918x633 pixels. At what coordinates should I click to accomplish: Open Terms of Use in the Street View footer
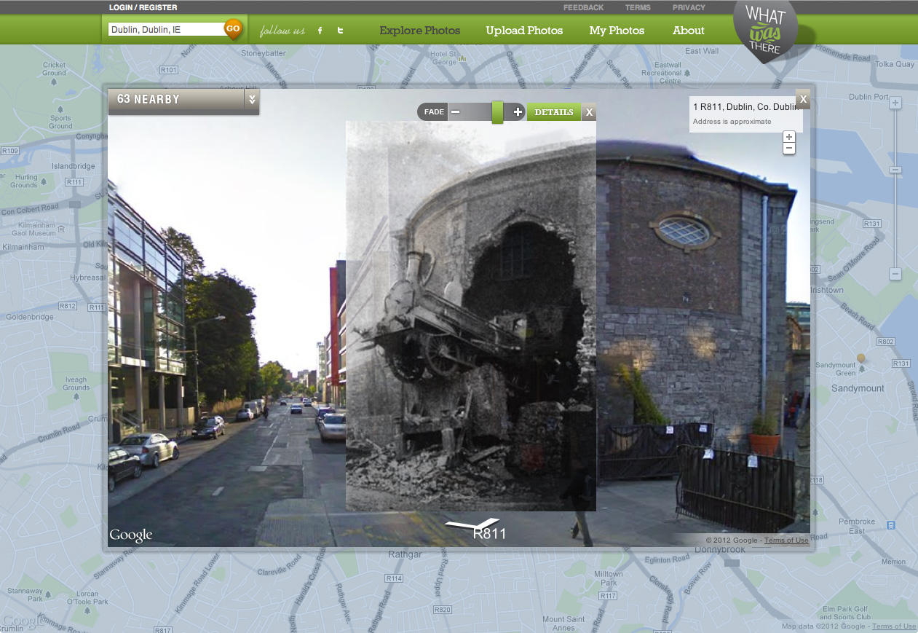786,540
